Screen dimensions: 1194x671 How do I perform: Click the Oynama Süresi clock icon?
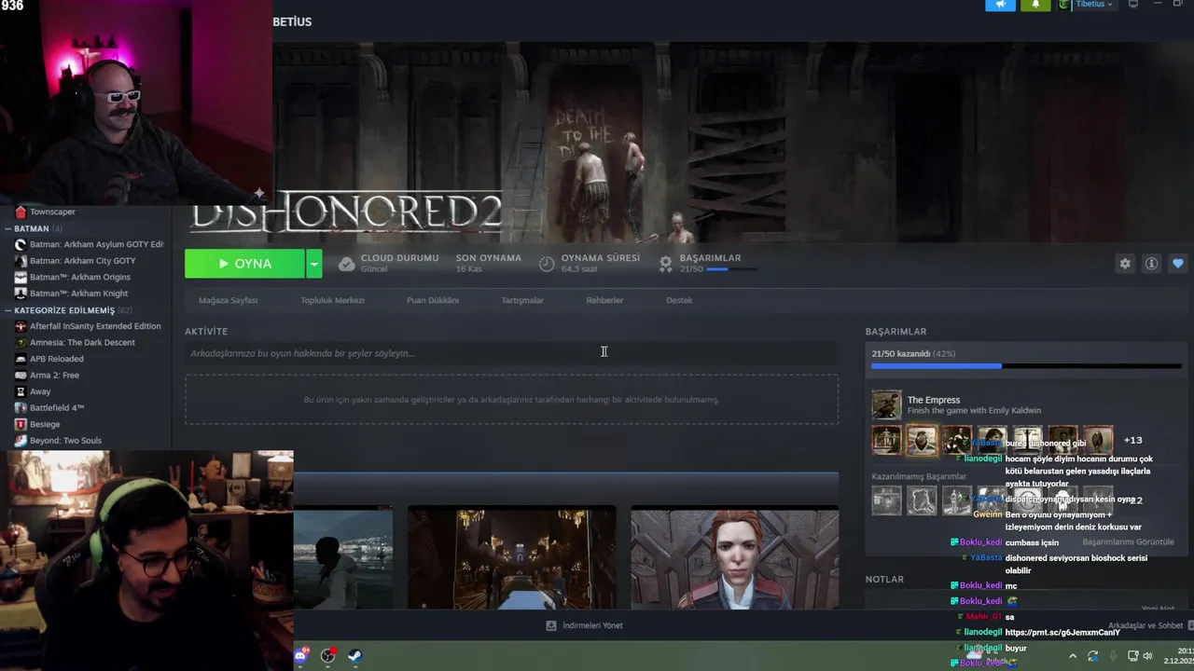547,264
